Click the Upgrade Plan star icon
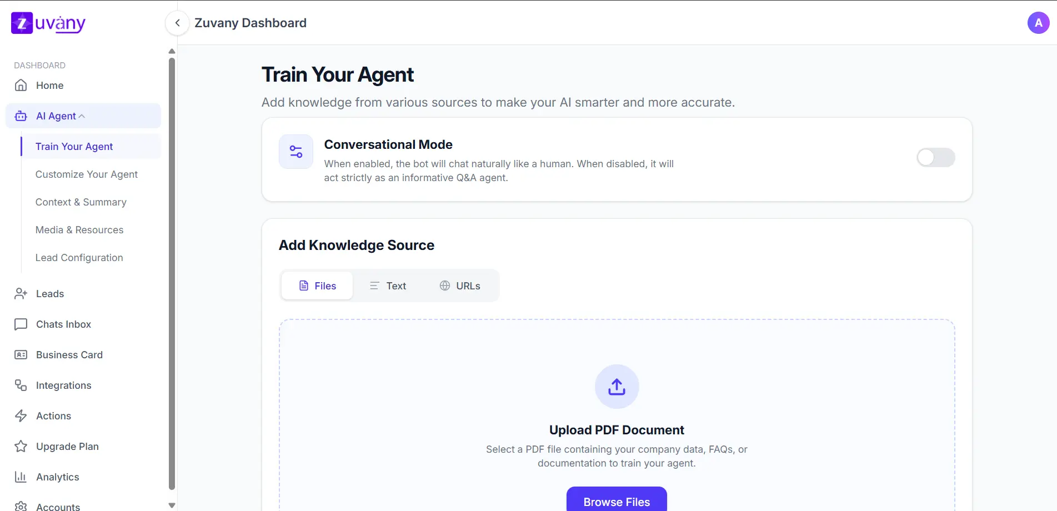 (21, 447)
